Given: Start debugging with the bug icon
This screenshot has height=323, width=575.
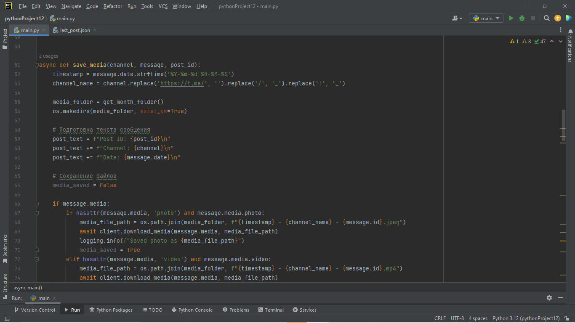Looking at the screenshot, I should 522,18.
